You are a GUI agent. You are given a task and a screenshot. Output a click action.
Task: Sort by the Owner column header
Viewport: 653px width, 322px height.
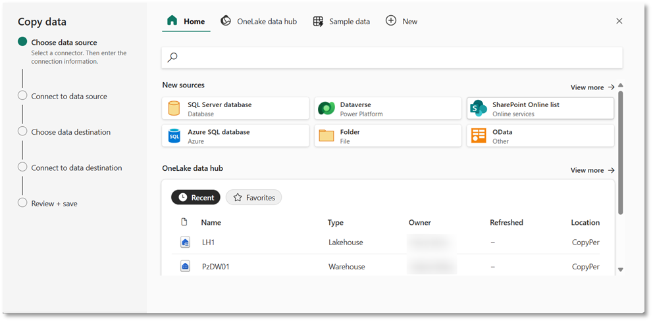[x=420, y=222]
